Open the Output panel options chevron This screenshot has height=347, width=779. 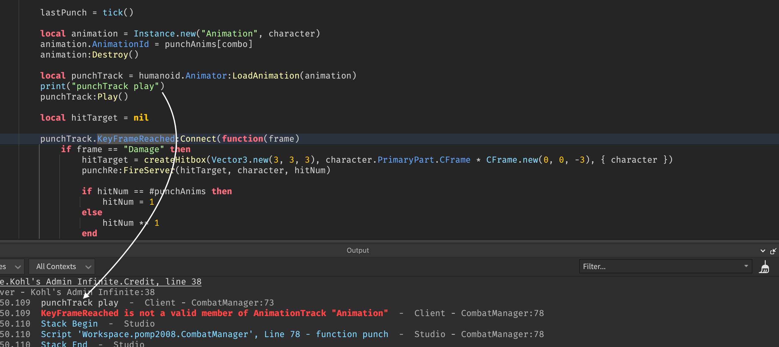[x=763, y=251]
